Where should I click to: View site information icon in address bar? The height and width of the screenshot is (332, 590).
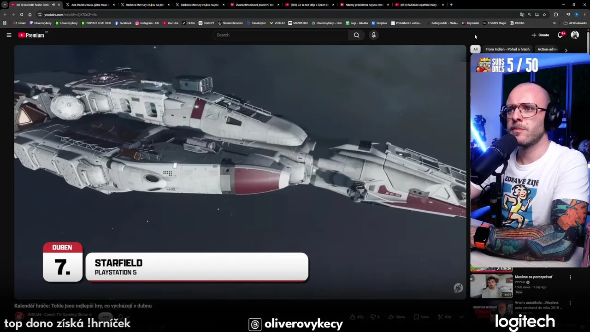[x=40, y=14]
